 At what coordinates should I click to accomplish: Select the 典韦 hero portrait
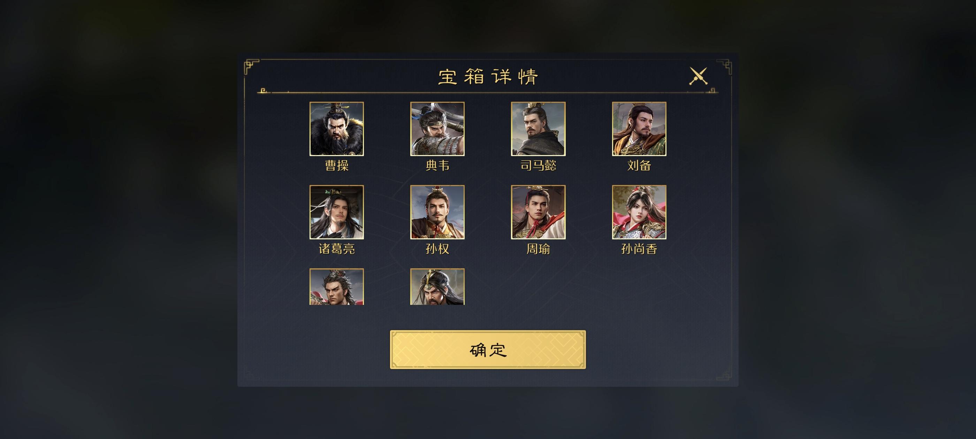[437, 129]
